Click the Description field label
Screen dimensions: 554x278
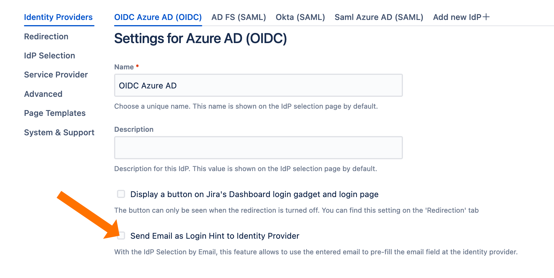click(x=134, y=129)
